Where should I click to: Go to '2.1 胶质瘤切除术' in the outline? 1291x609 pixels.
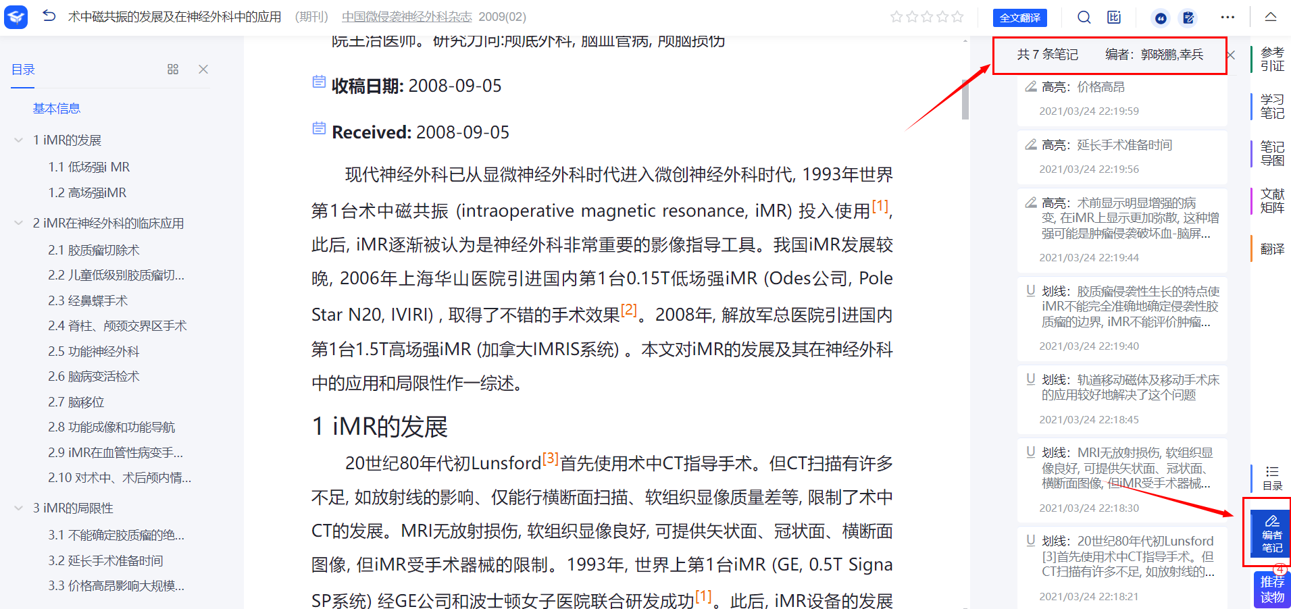[x=94, y=250]
